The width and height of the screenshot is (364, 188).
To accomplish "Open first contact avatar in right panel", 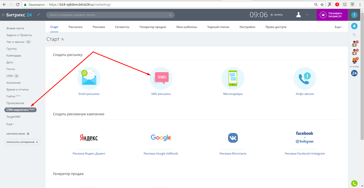I will (354, 44).
